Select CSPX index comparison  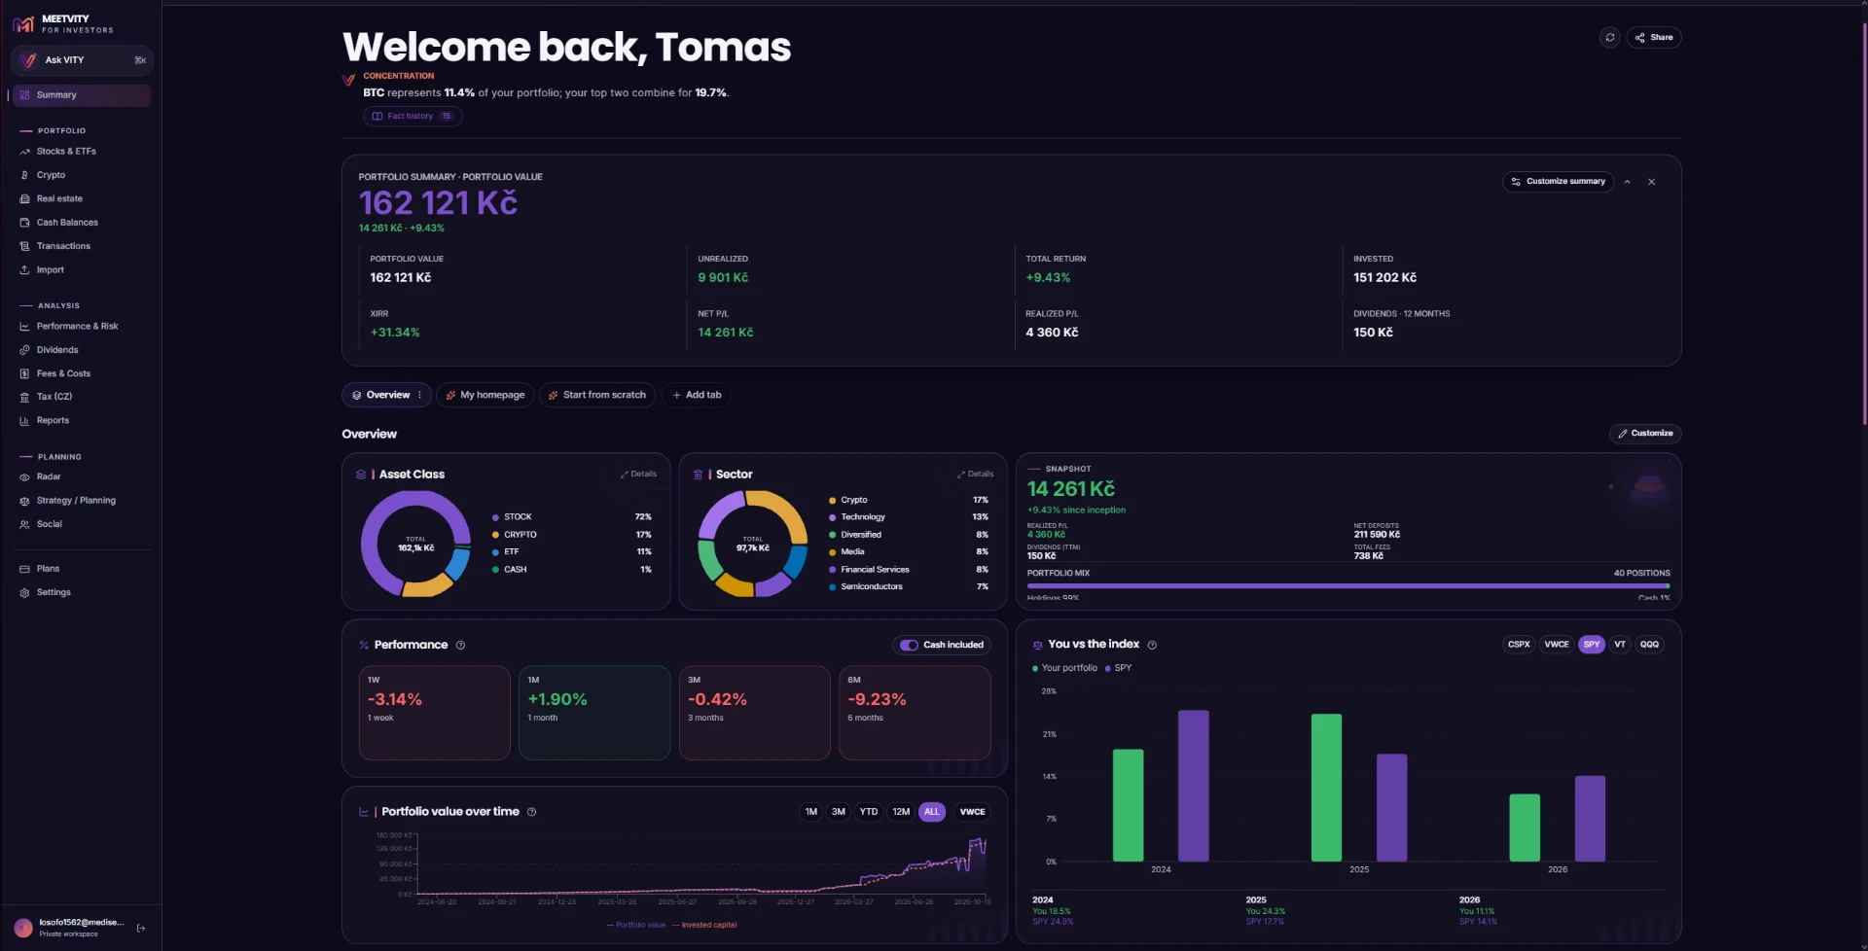click(1519, 645)
